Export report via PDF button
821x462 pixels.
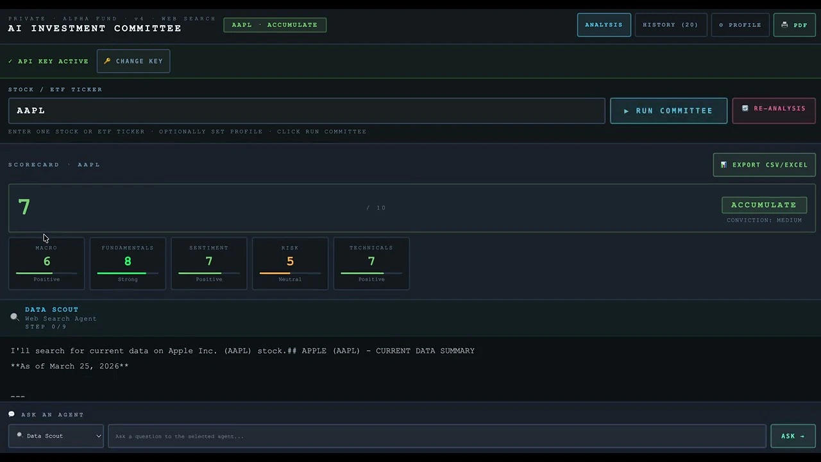tap(794, 25)
